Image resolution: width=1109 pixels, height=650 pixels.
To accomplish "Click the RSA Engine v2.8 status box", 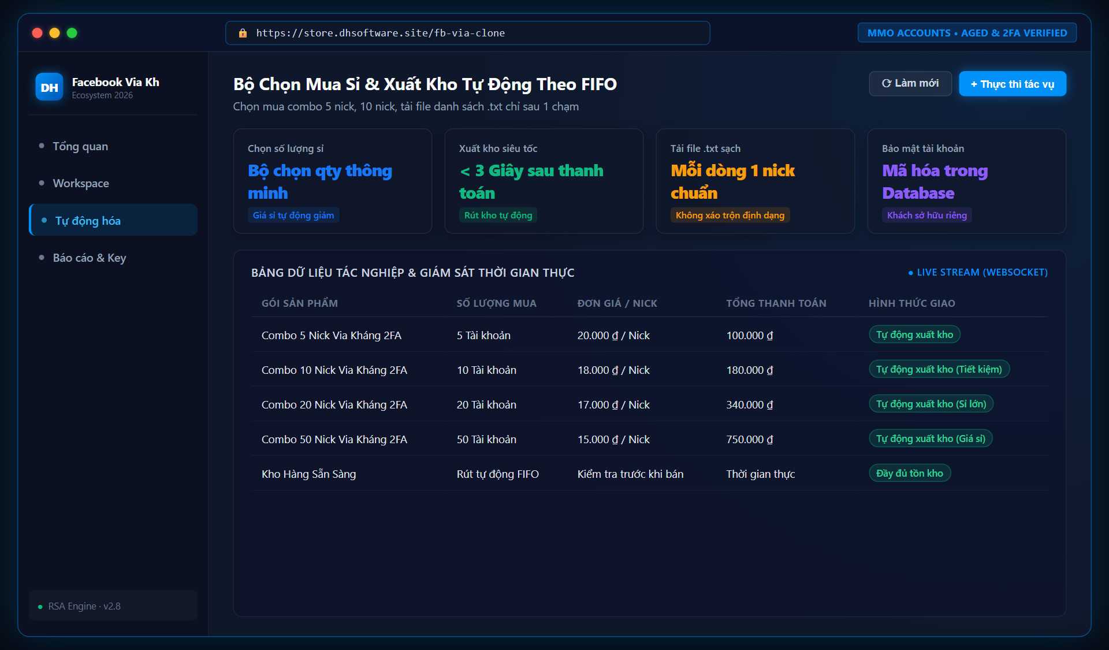I will coord(113,606).
